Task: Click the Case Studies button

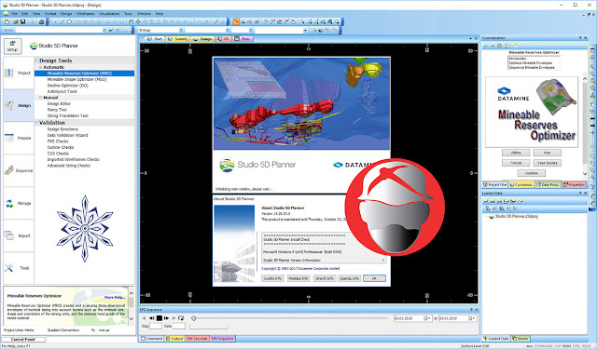Action: click(548, 163)
